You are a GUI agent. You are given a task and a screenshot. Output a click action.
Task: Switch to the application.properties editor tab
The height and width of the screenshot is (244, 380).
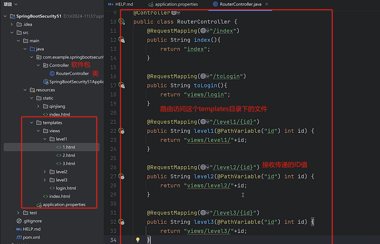pos(173,4)
